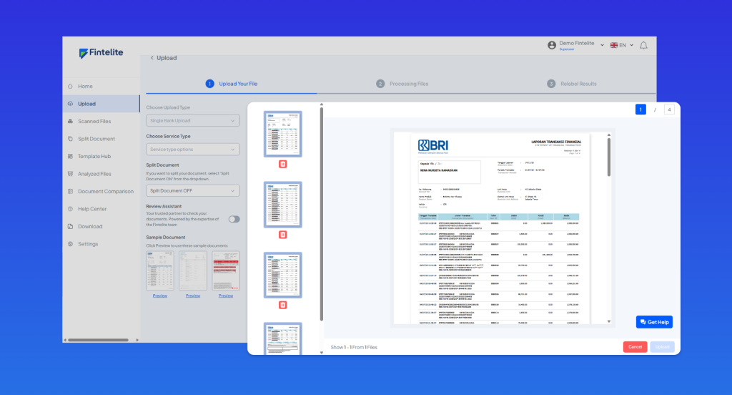Click the Get Help chat button
Viewport: 732px width, 395px height.
pyautogui.click(x=654, y=322)
